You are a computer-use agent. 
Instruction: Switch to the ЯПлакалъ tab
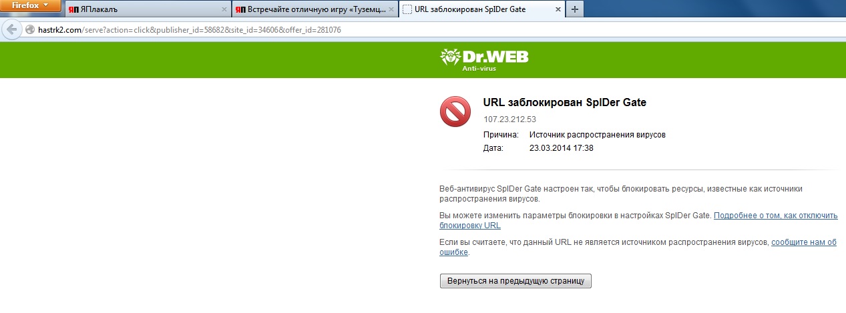[147, 9]
